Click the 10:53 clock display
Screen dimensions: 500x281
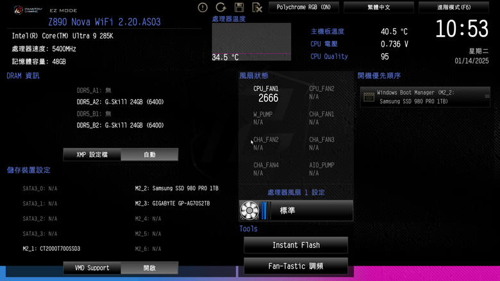point(462,29)
